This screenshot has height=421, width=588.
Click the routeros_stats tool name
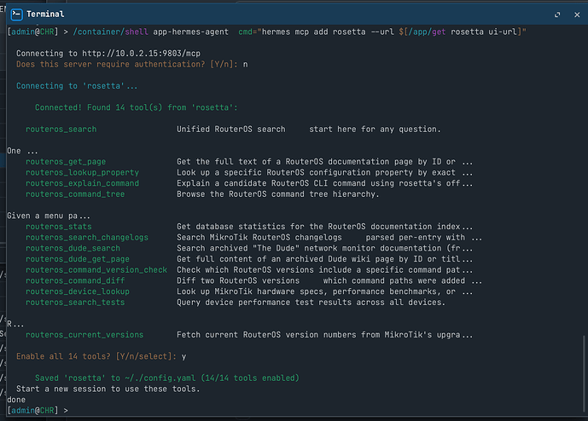tap(59, 227)
